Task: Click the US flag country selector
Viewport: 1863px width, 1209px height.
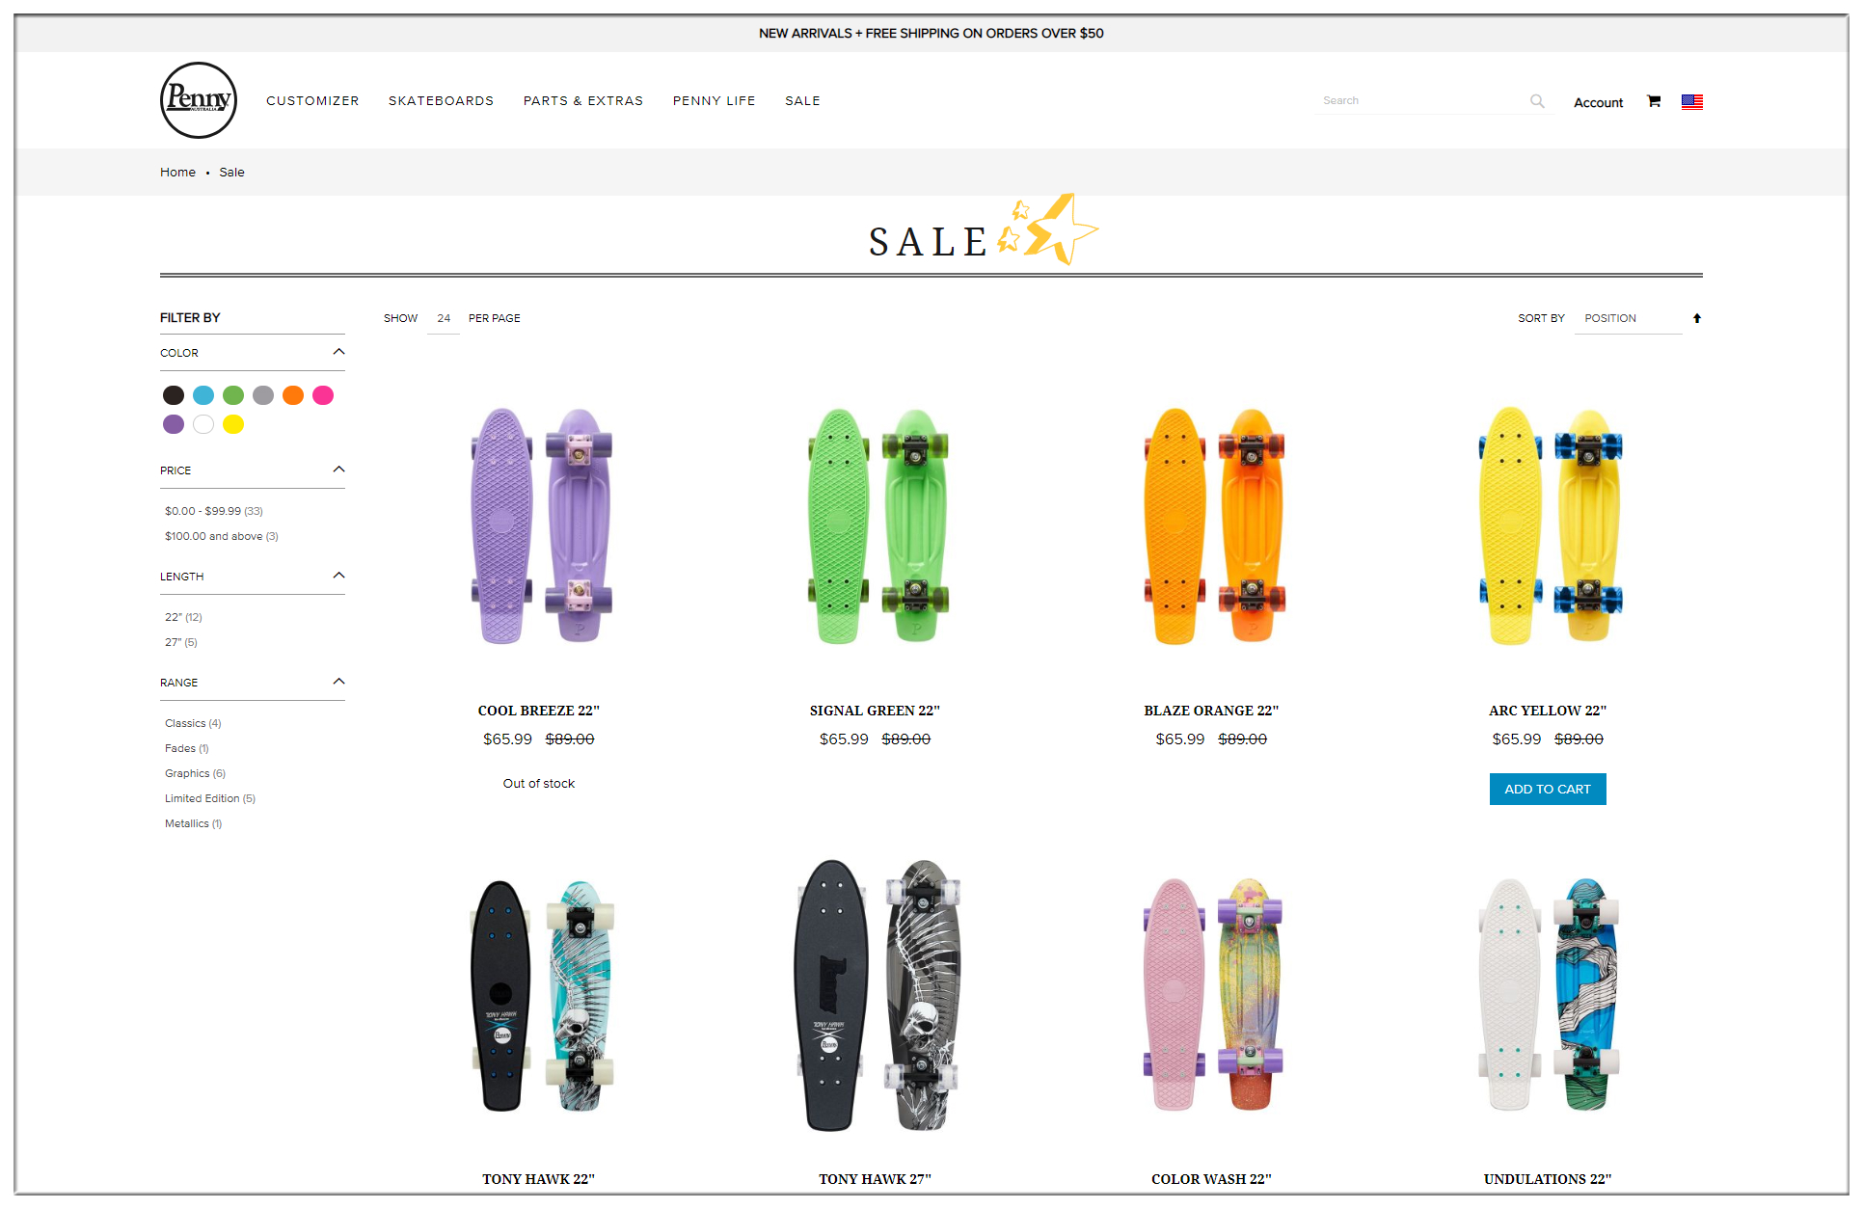Action: tap(1691, 101)
